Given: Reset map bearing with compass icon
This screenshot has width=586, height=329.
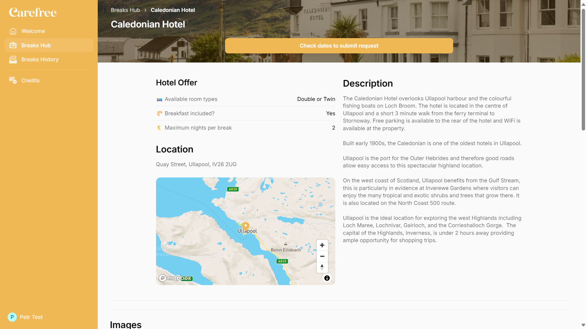Looking at the screenshot, I should pos(322,267).
